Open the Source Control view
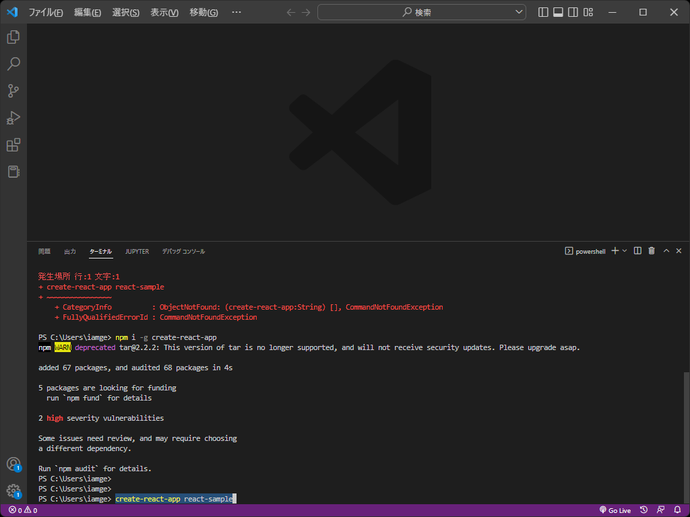Image resolution: width=690 pixels, height=517 pixels. click(x=13, y=91)
